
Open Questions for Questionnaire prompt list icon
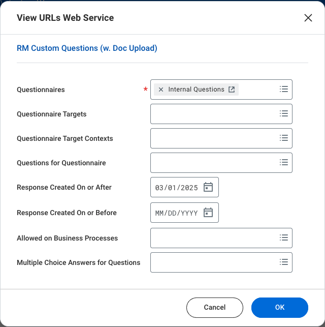[x=284, y=162]
